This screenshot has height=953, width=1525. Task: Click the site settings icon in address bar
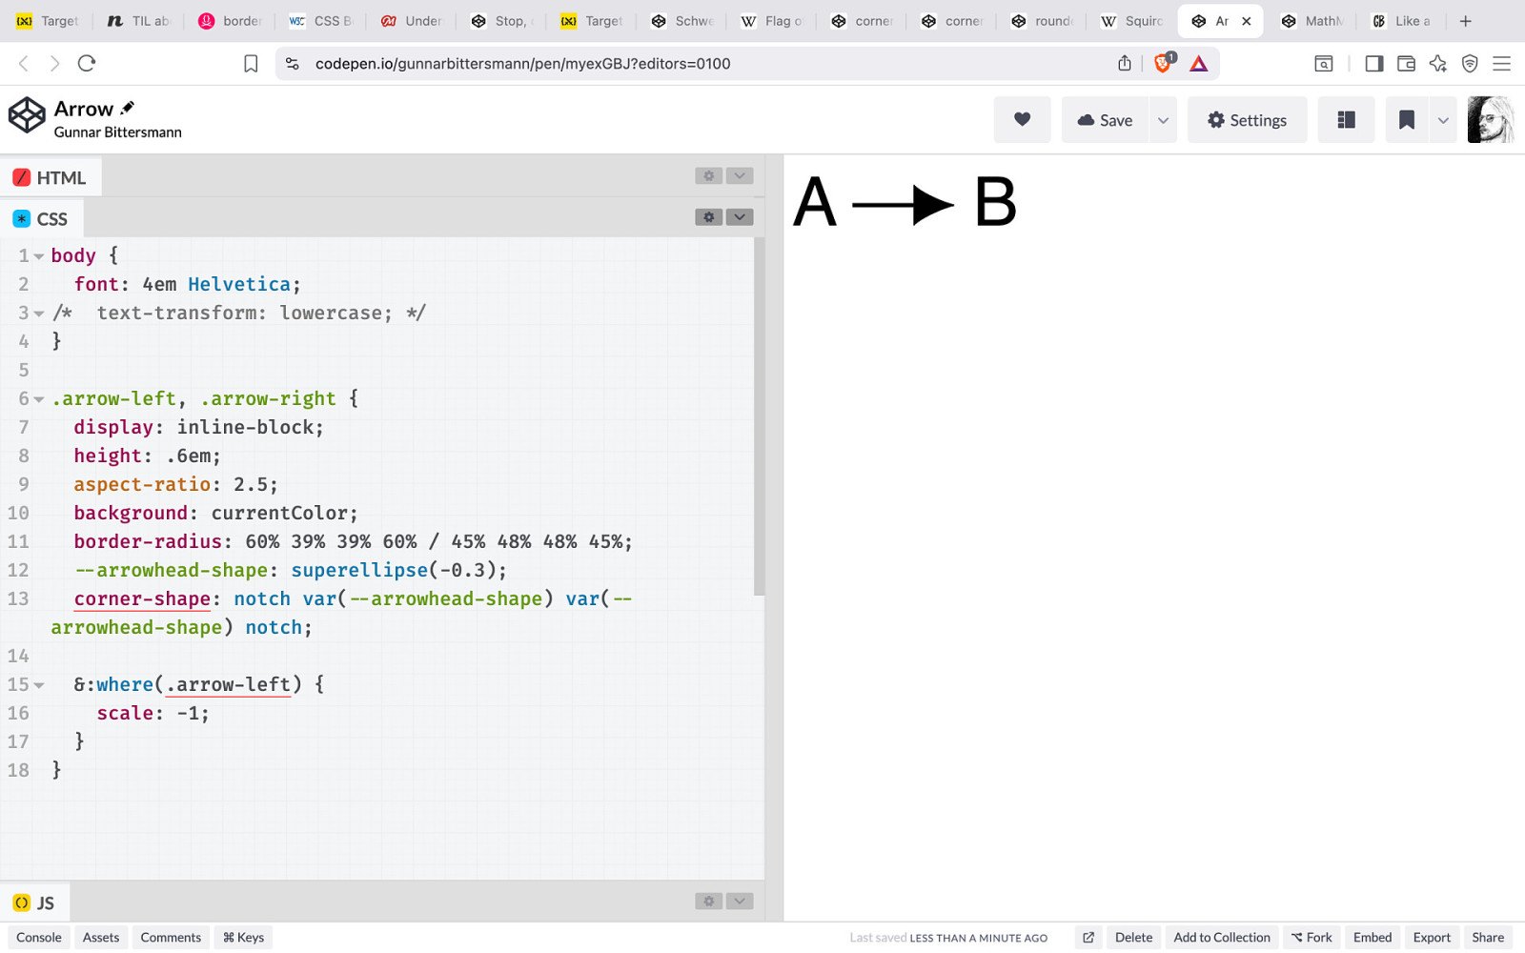click(293, 64)
